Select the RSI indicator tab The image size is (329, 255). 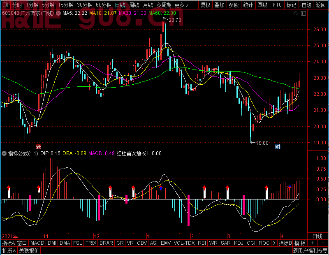(x=202, y=243)
